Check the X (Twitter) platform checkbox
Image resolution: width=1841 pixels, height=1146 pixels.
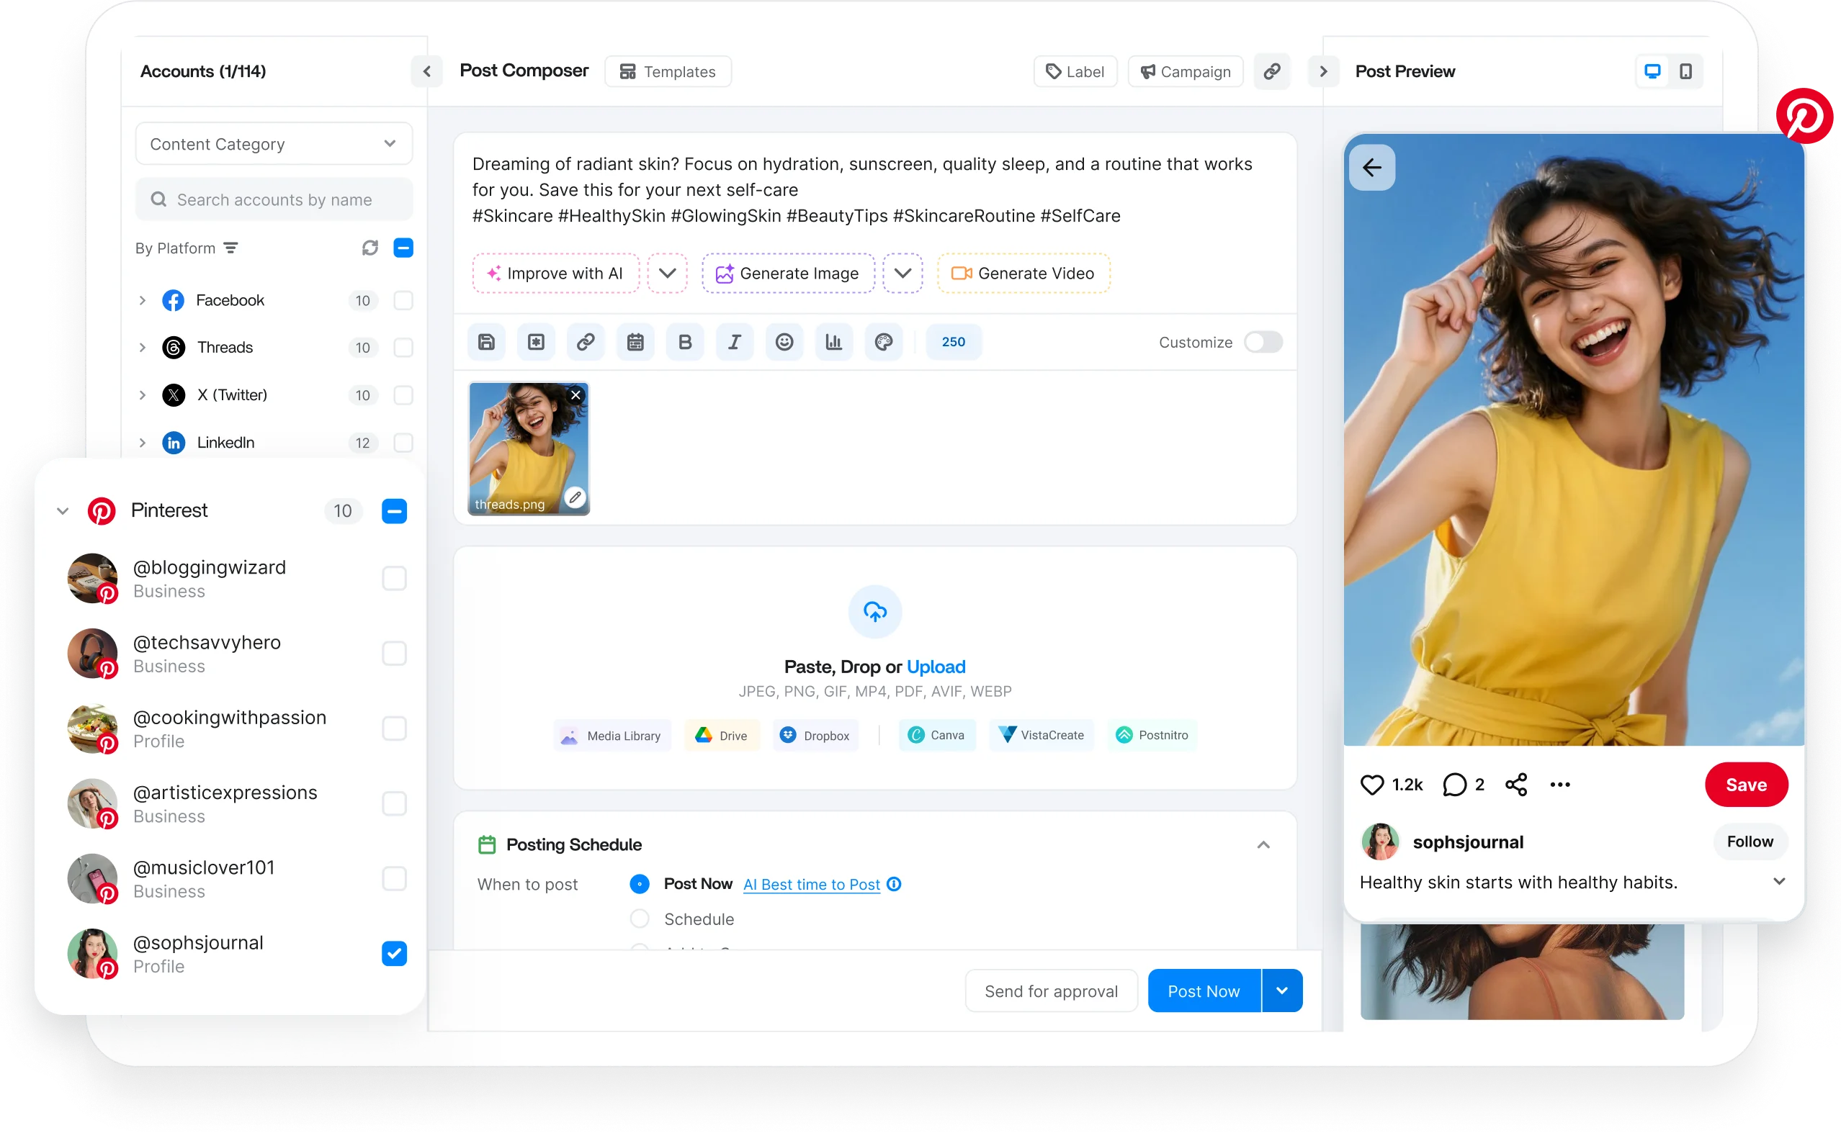coord(403,395)
